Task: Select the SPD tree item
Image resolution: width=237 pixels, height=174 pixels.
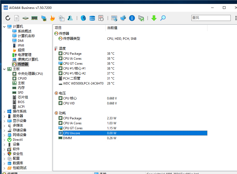Action: coord(20,93)
